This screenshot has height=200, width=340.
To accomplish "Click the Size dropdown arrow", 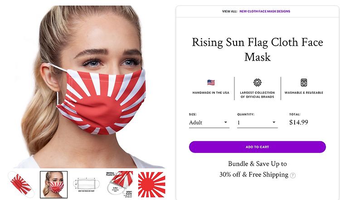I will [x=225, y=122].
